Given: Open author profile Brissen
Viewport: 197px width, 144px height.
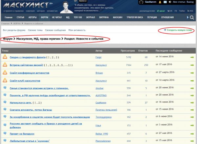Looking at the screenshot, I should click(x=100, y=72).
